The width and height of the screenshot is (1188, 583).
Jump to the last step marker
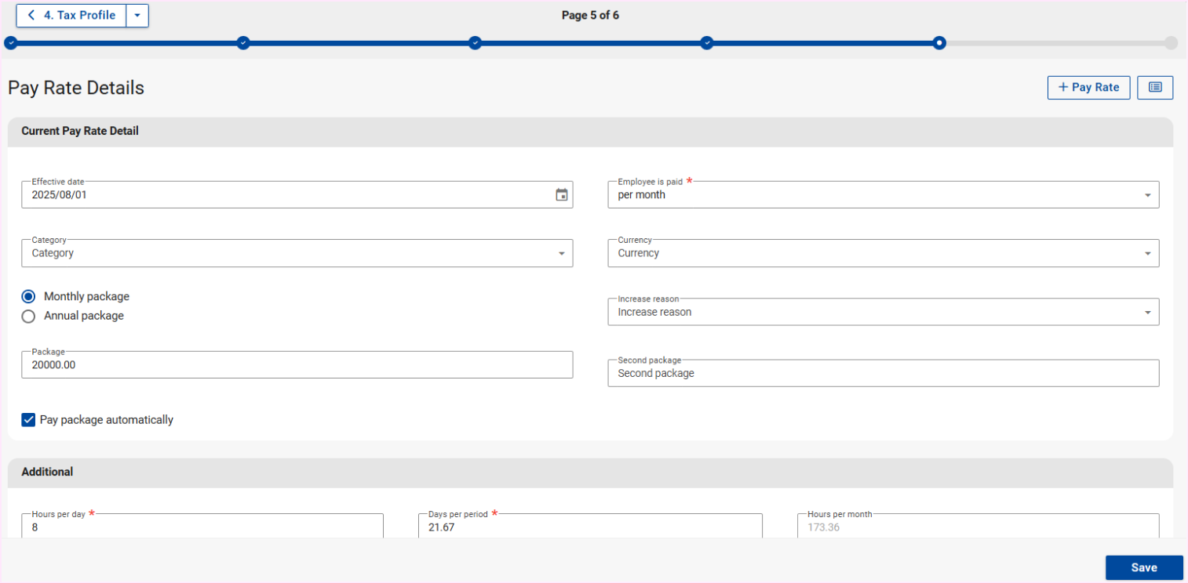click(1171, 43)
